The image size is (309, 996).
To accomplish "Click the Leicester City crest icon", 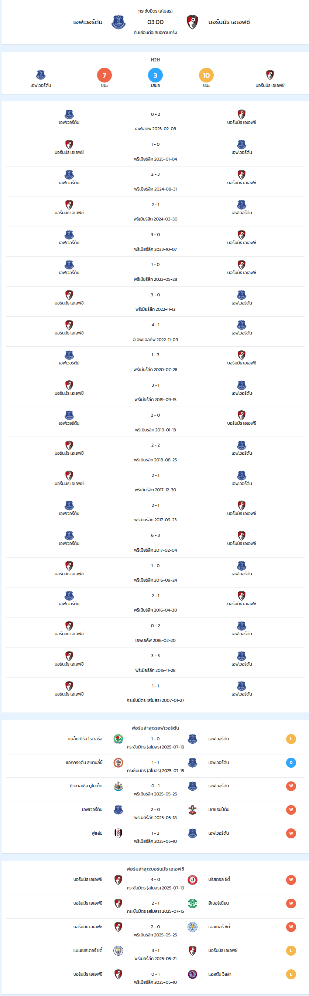I will [x=192, y=927].
